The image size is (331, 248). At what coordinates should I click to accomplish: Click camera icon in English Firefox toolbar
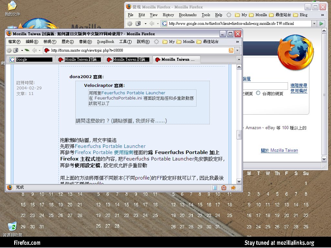point(138,23)
